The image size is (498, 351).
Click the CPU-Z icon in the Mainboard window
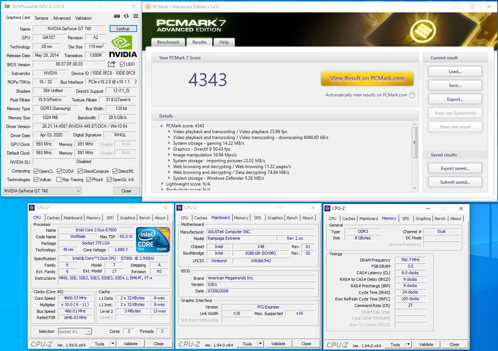(x=179, y=208)
